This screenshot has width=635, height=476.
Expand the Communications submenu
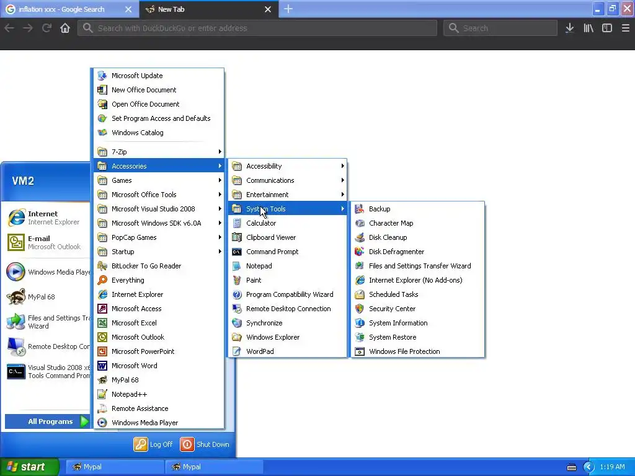pos(288,180)
